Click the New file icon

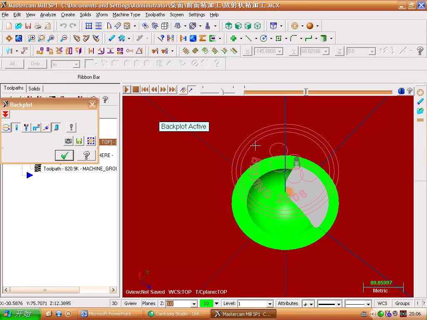coord(9,26)
